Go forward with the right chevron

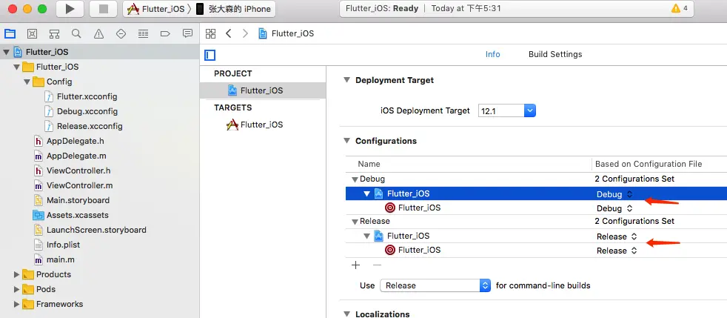click(245, 33)
